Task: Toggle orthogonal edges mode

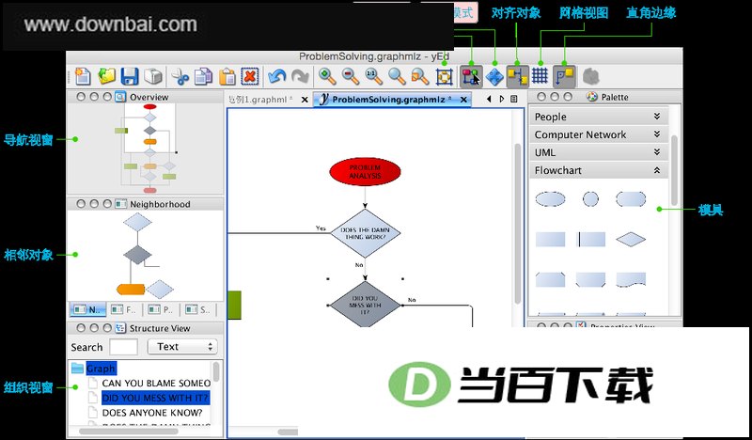Action: click(x=564, y=76)
